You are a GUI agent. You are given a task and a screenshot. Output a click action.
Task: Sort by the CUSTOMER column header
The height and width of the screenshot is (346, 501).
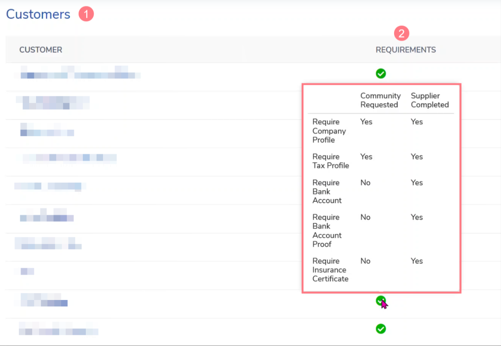41,50
